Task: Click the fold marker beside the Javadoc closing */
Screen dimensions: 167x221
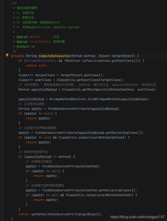Action: tap(3, 51)
